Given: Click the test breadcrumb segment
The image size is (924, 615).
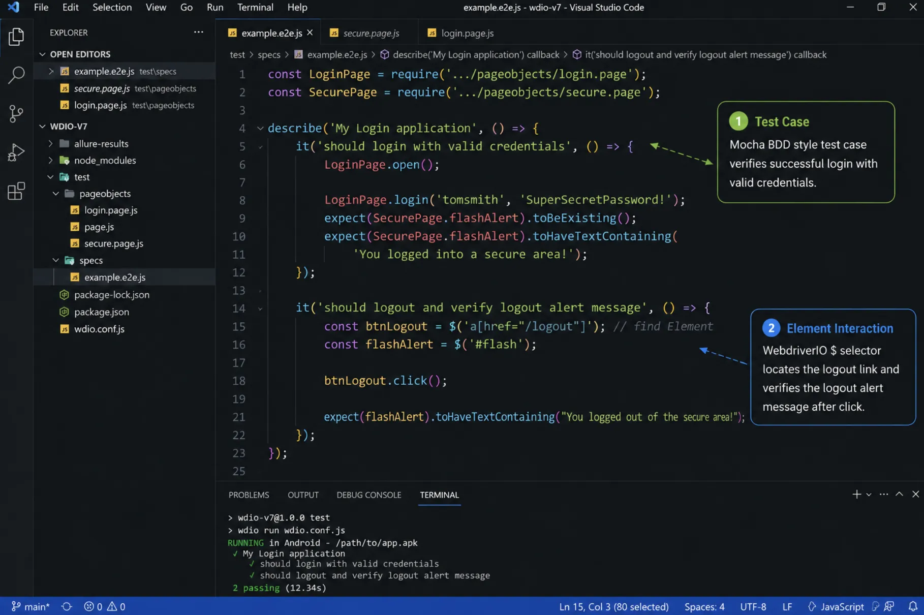Looking at the screenshot, I should click(237, 54).
